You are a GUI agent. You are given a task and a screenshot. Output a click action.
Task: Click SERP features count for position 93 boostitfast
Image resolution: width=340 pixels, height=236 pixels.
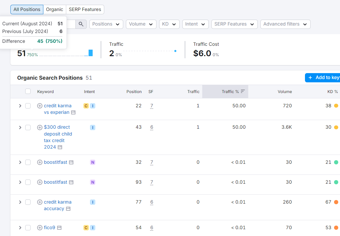(151, 182)
